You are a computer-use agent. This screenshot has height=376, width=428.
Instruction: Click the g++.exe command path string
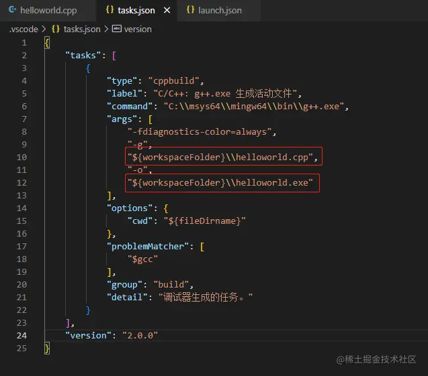pos(253,106)
